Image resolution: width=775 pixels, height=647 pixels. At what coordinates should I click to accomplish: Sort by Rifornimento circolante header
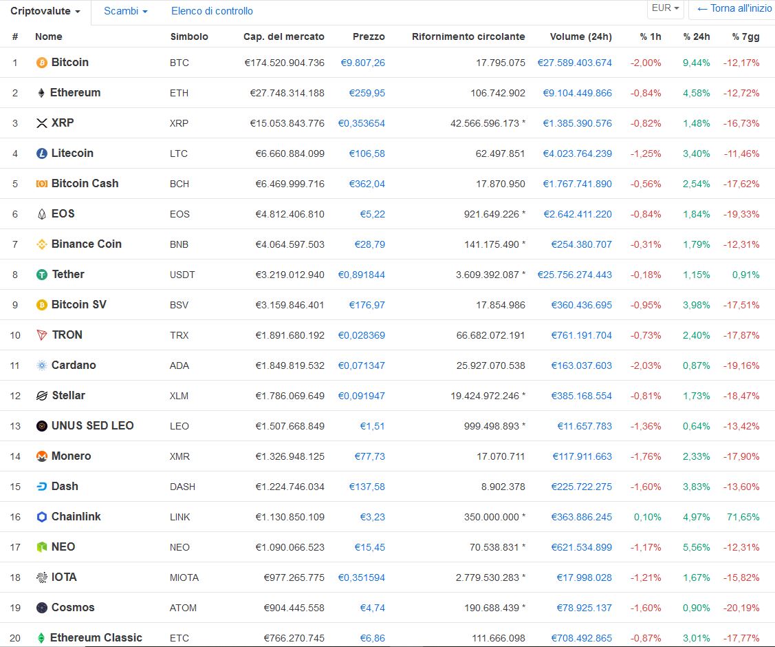(468, 36)
